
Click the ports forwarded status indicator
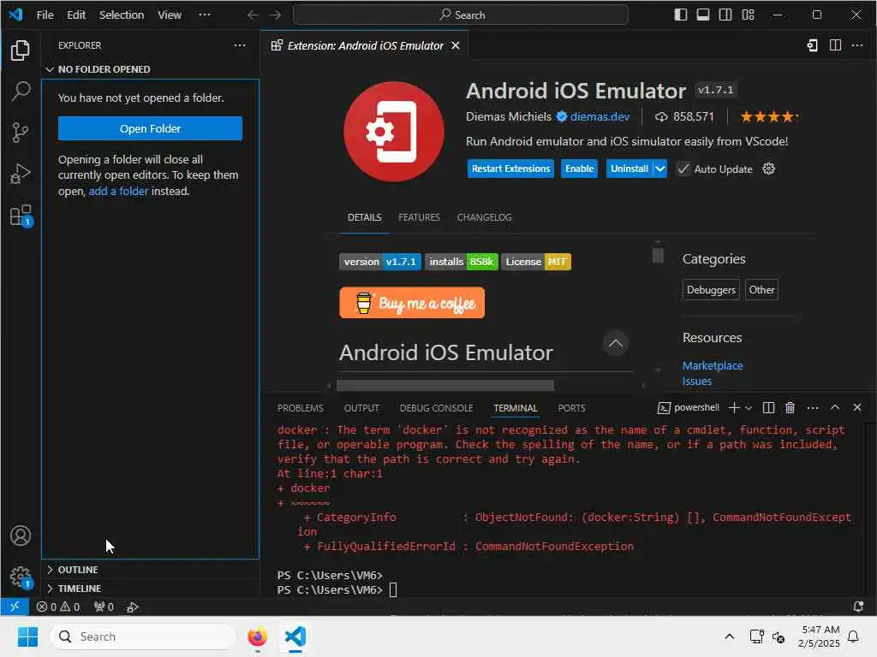[104, 607]
